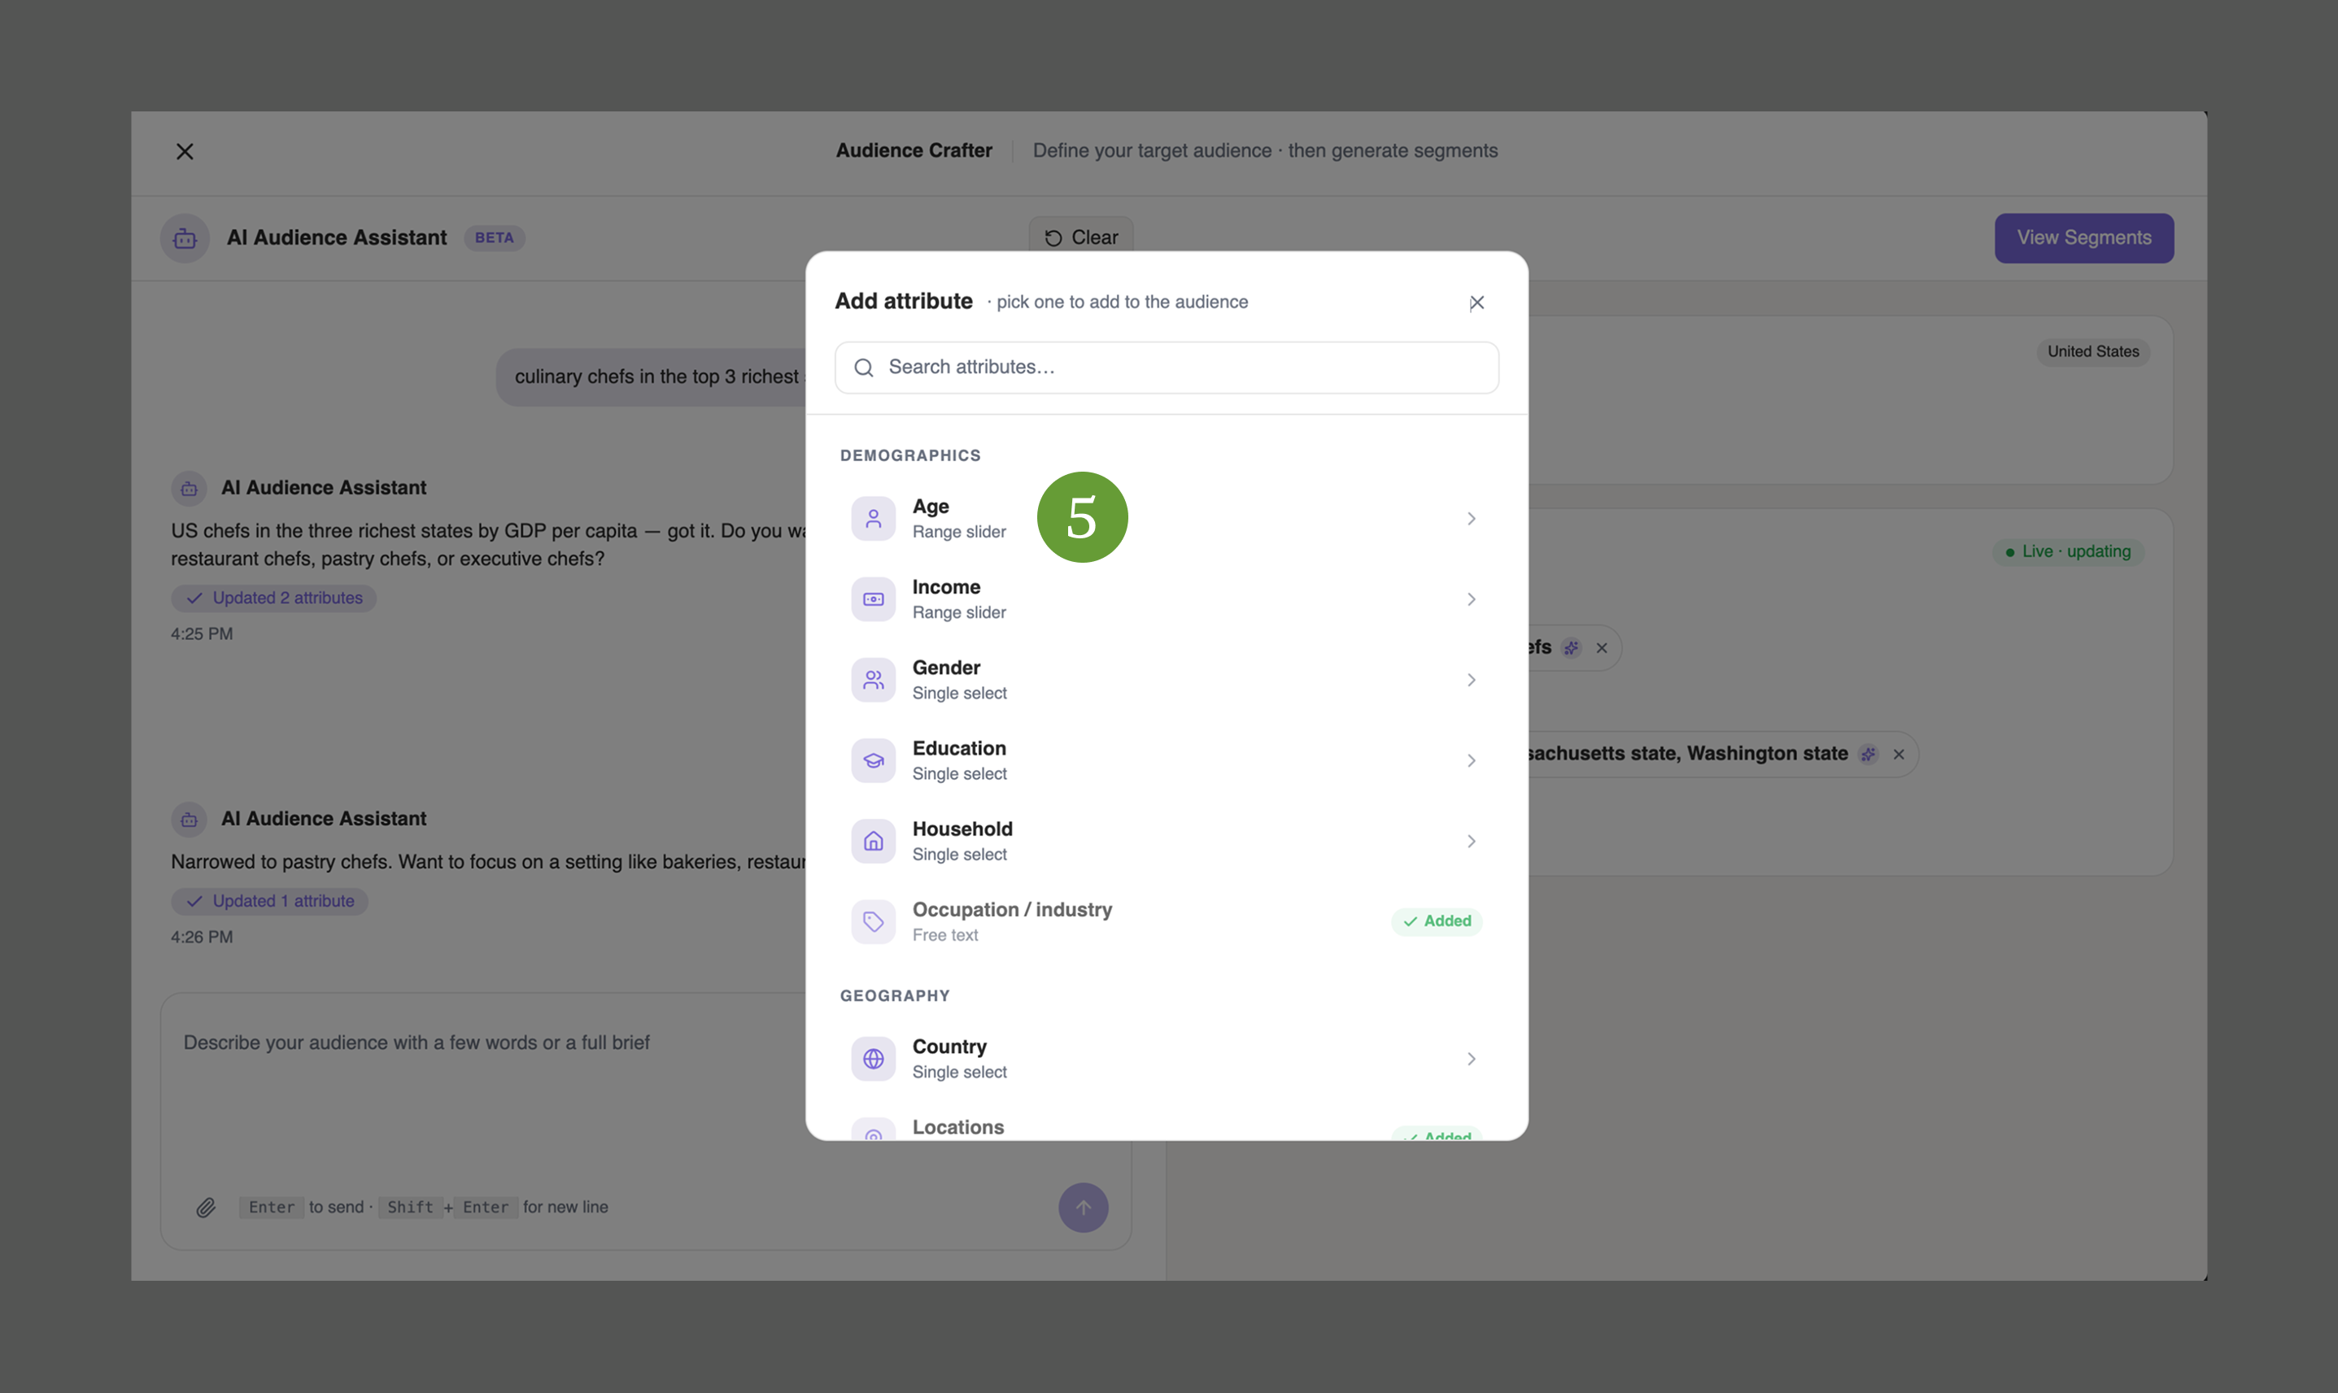Expand the Education attribute chevron
This screenshot has height=1393, width=2338.
pos(1472,760)
